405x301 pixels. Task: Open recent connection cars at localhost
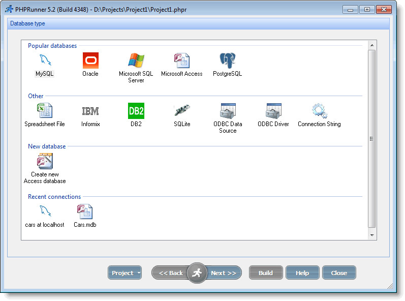[45, 212]
